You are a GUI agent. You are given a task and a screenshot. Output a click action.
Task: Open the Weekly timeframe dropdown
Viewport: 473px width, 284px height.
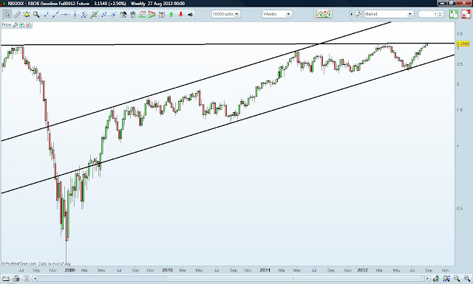coord(277,14)
